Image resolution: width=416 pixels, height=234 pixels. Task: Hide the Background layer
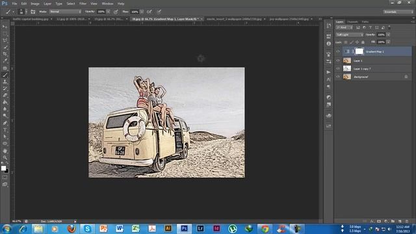pos(338,77)
